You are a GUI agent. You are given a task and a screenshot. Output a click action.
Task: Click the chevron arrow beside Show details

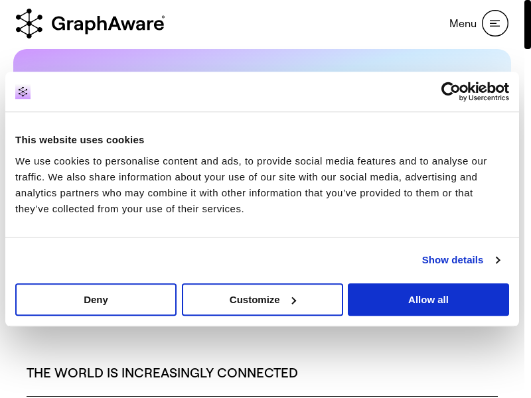coord(498,260)
